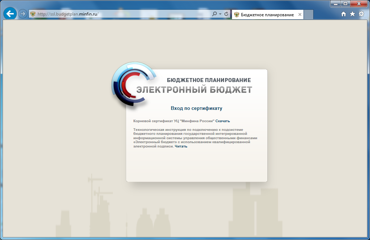
Task: Go back with the browser Back arrow
Action: (10, 14)
